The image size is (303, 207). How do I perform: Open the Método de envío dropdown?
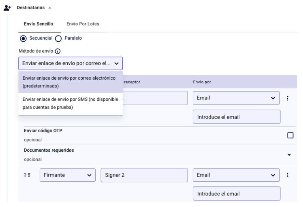tap(70, 63)
